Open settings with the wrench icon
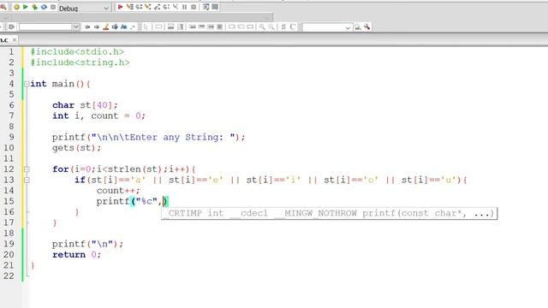Screen dimensions: 548x308 [366, 27]
